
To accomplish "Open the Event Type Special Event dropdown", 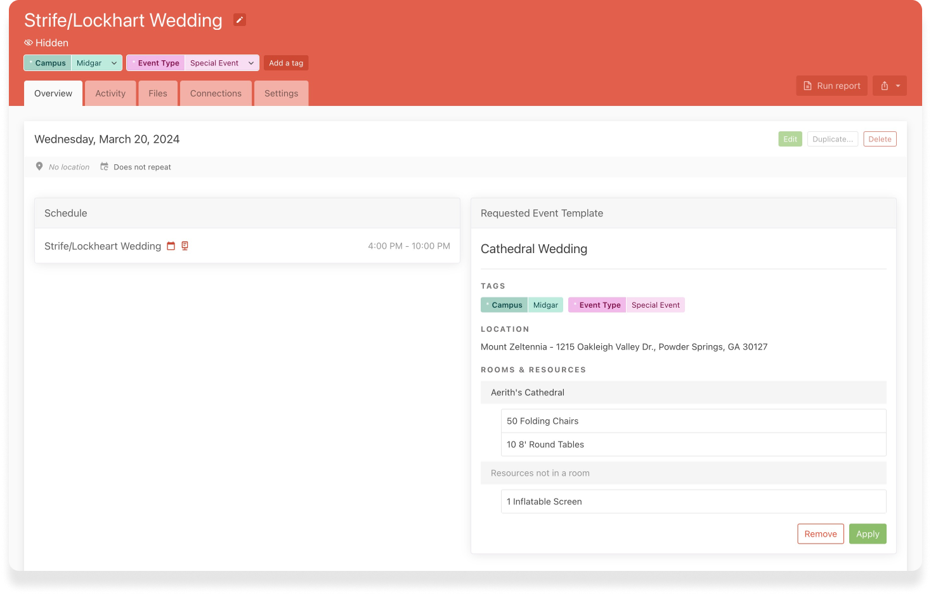I will pyautogui.click(x=251, y=63).
